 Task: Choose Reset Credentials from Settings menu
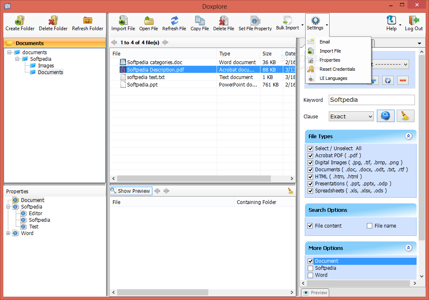(x=338, y=69)
